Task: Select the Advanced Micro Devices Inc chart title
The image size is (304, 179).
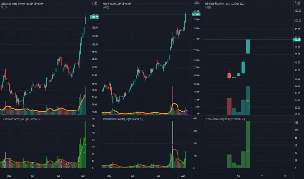Action: (22, 4)
